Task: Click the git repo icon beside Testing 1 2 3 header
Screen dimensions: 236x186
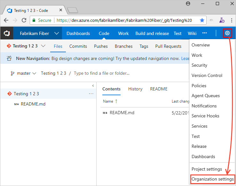Action: 9,46
